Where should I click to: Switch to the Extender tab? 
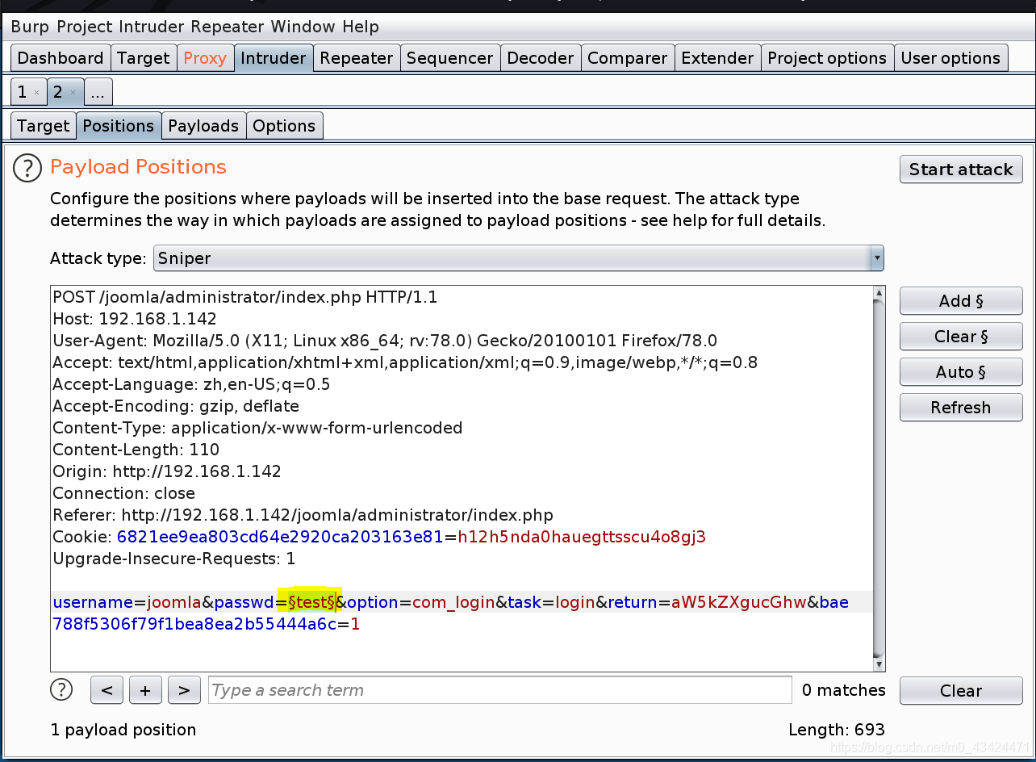[x=718, y=58]
